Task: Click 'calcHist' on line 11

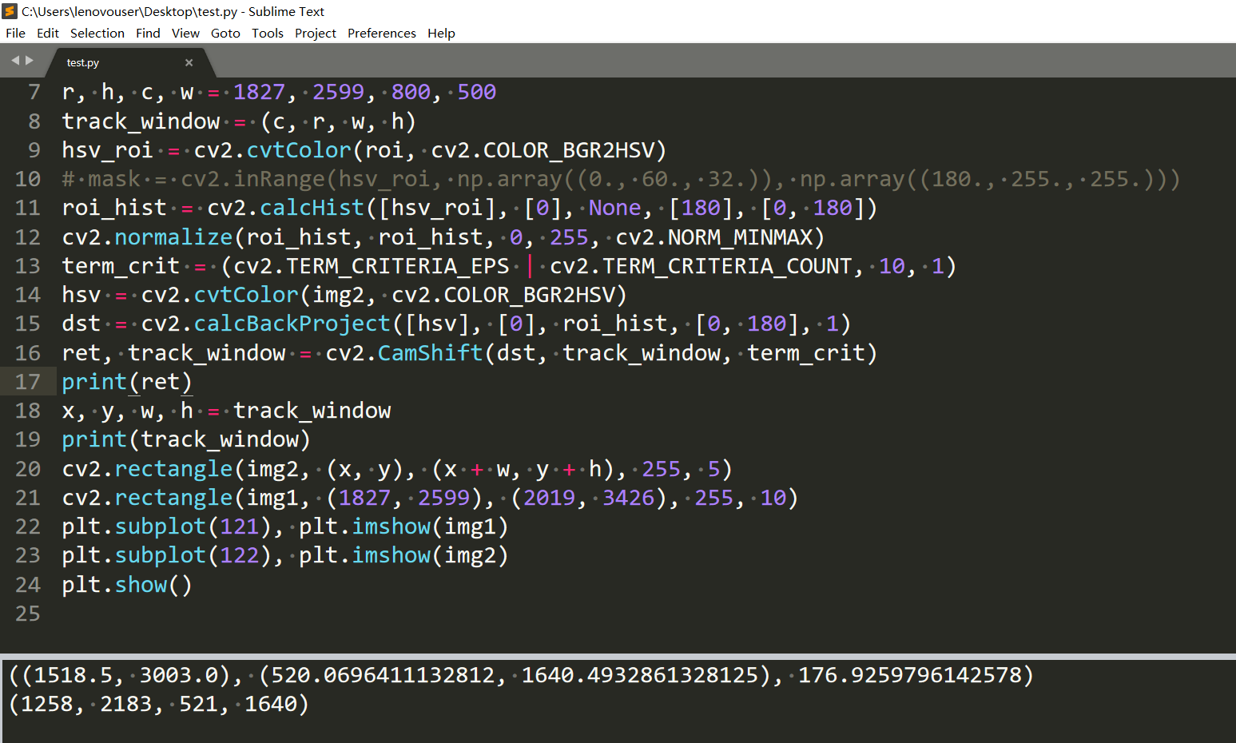Action: click(312, 208)
